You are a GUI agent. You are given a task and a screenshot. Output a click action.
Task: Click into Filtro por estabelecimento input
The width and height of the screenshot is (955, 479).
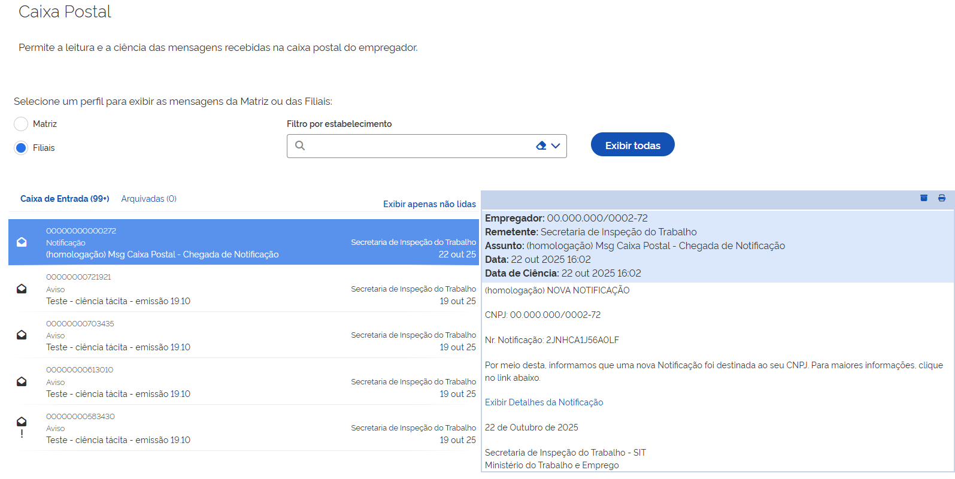click(x=419, y=146)
